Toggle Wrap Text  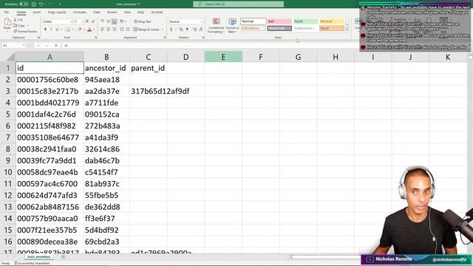tap(143, 21)
